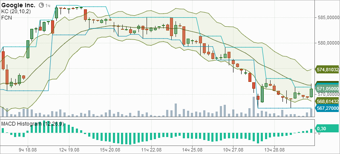
Task: Click the 11ч 22.08 time axis label
Action: click(151, 150)
